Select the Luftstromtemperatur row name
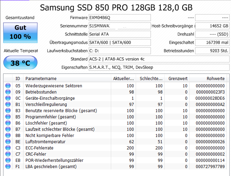Image resolution: width=231 pixels, height=176 pixels. (45, 141)
